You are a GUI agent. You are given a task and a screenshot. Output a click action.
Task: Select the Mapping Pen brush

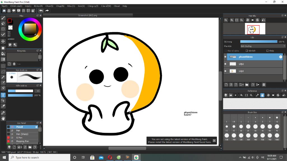coord(22,141)
